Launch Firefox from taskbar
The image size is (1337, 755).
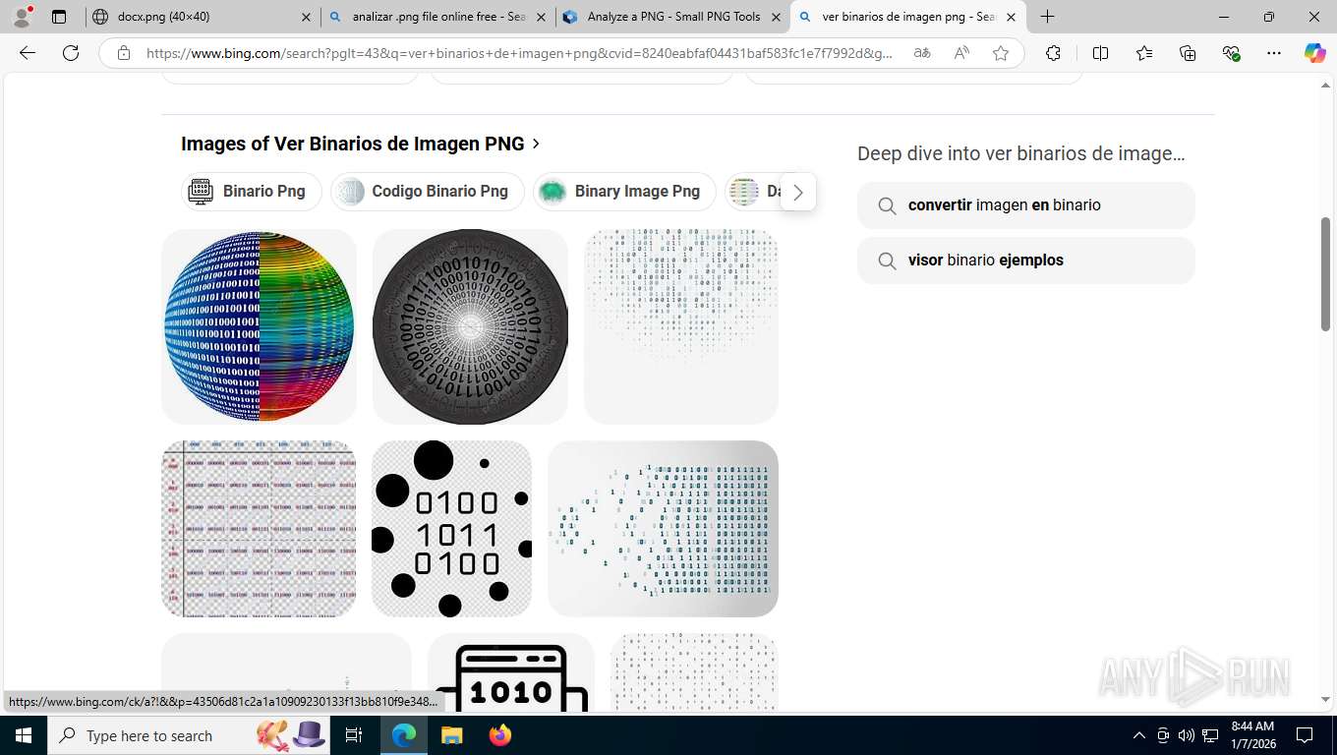click(x=500, y=735)
